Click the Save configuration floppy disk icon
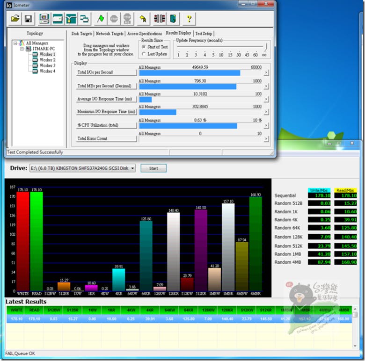Viewport: 365px width, 361px height. 28,19
